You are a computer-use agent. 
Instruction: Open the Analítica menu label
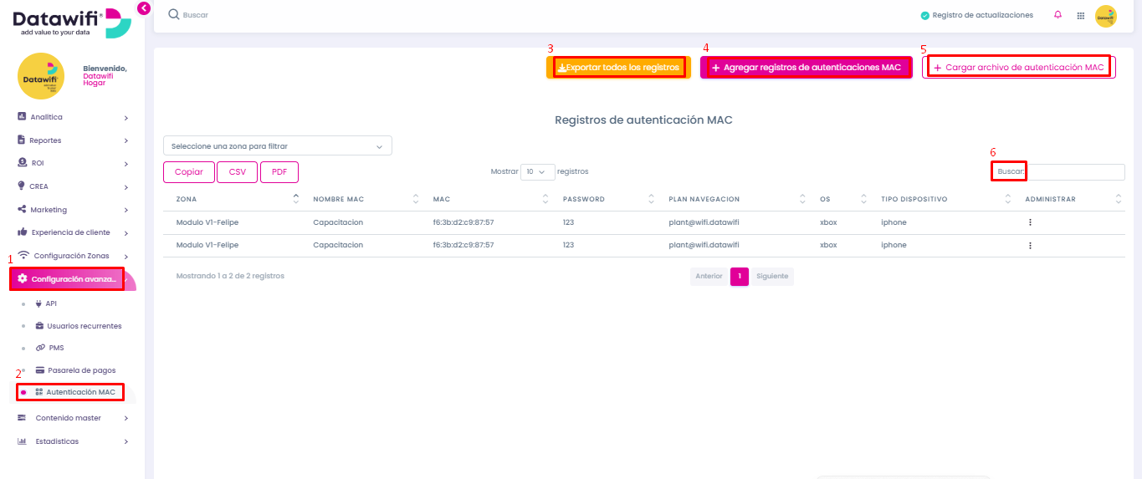(46, 117)
